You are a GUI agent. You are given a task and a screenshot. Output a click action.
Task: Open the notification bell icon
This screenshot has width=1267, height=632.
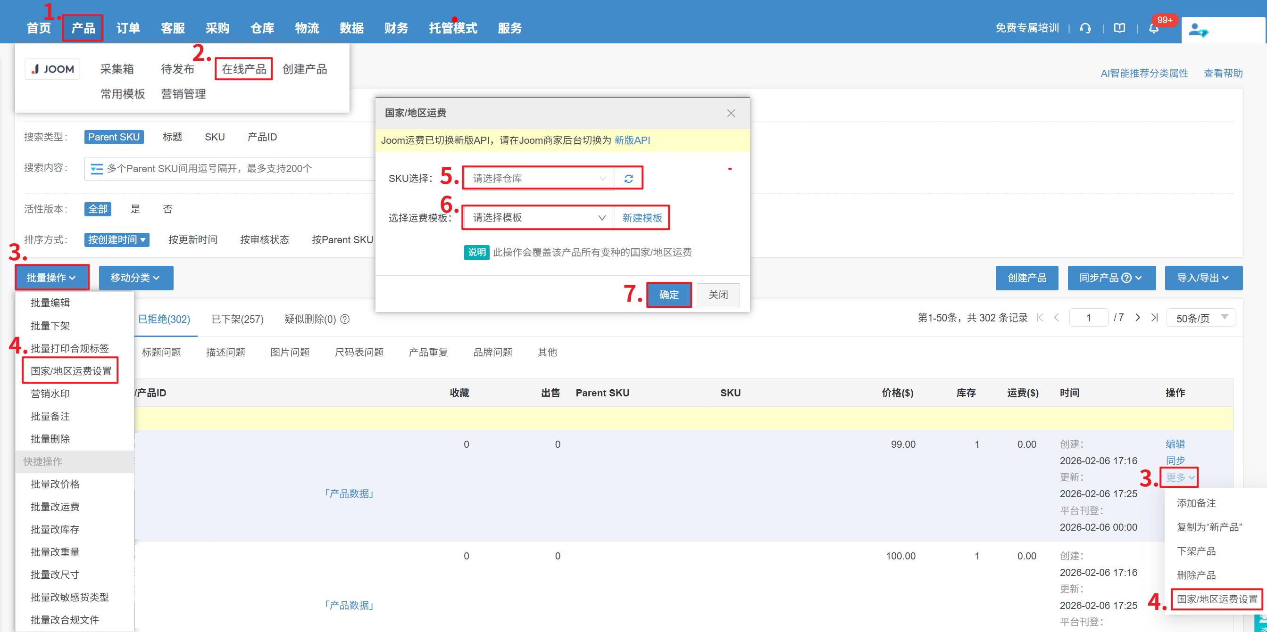(x=1153, y=28)
